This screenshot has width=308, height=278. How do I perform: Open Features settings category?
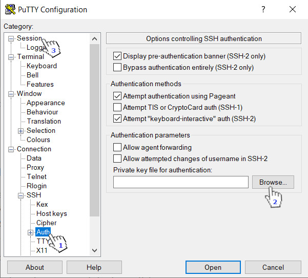point(40,84)
